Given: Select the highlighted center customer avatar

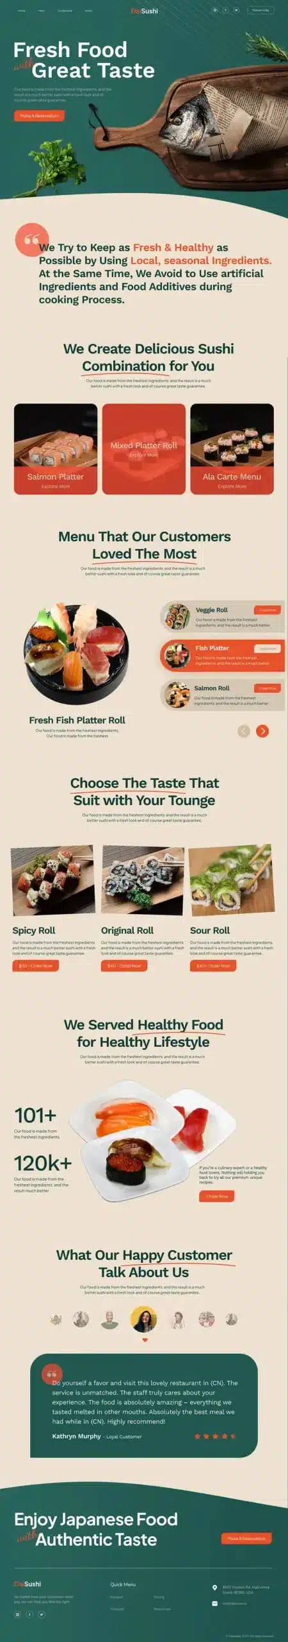Looking at the screenshot, I should click(x=144, y=1319).
